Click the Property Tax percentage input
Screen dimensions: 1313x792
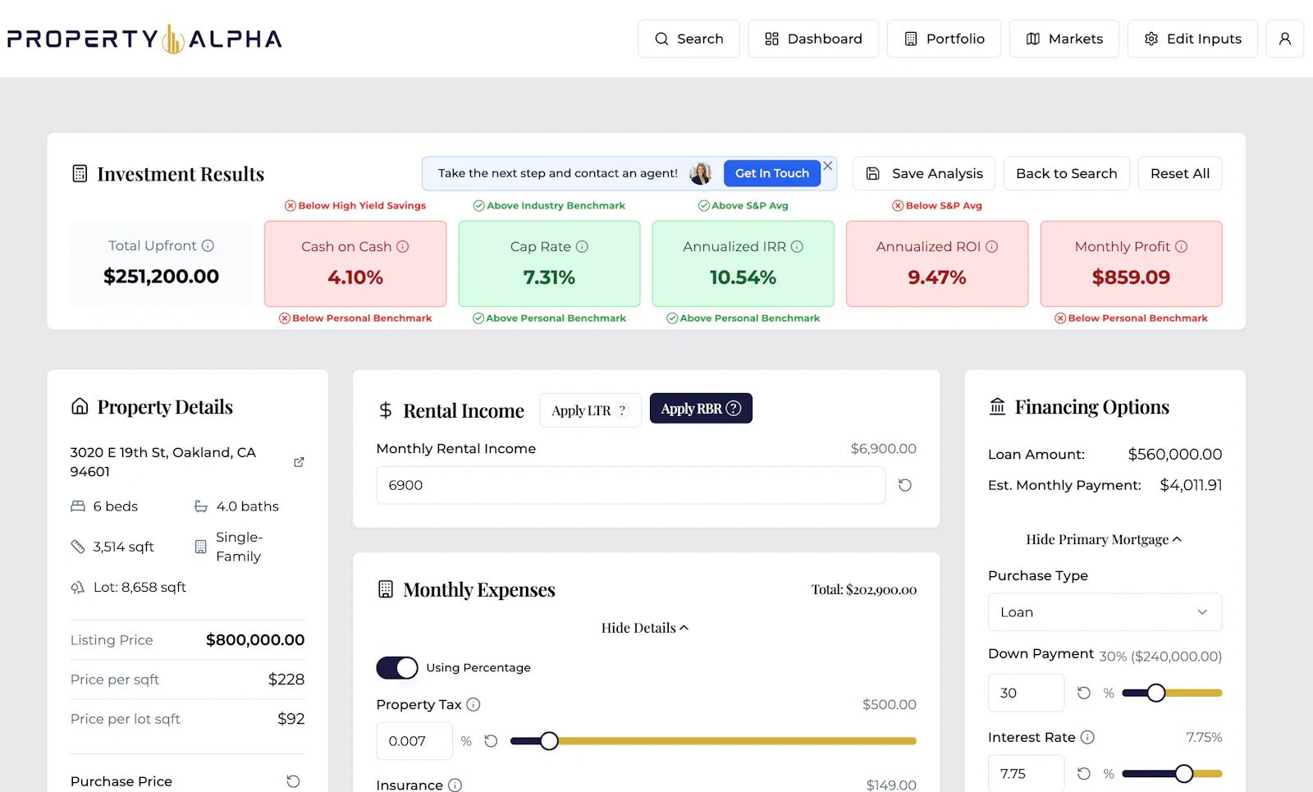click(414, 741)
